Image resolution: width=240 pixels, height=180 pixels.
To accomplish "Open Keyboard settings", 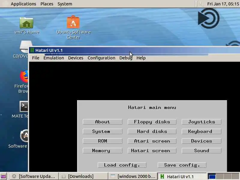I will coord(202,131).
